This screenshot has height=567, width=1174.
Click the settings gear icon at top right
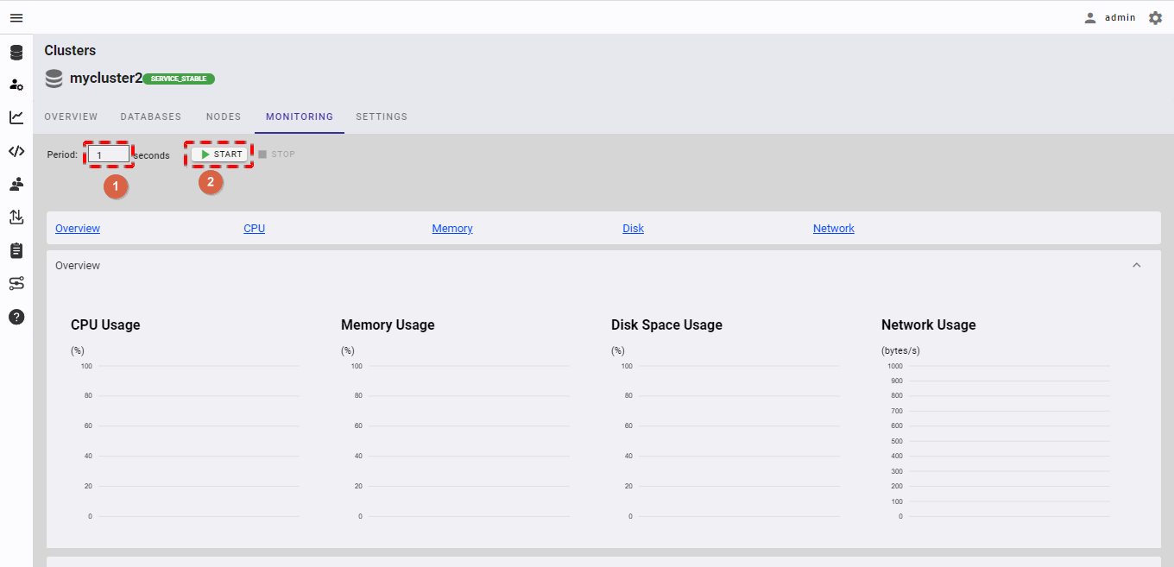coord(1155,17)
